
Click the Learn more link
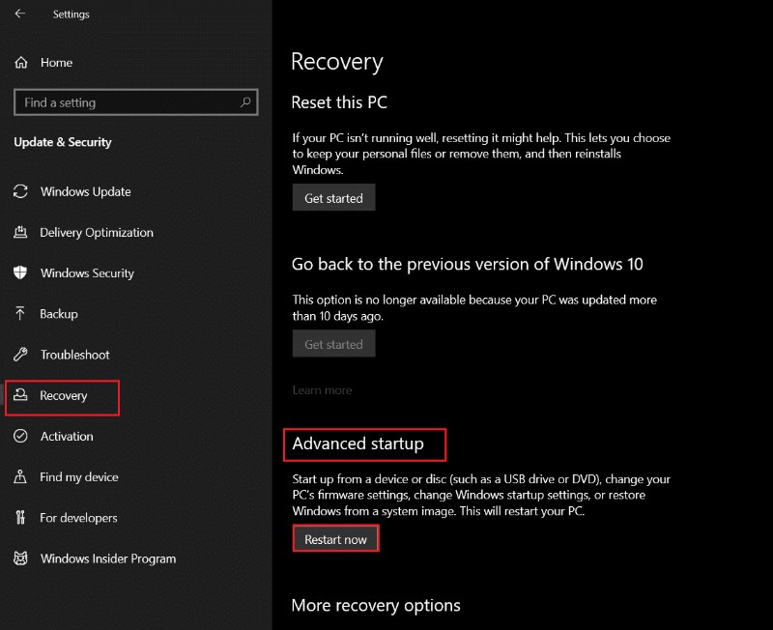click(322, 390)
